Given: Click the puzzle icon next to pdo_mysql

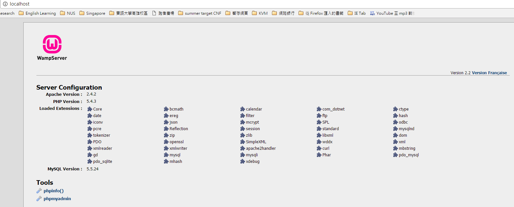Looking at the screenshot, I should pos(396,155).
